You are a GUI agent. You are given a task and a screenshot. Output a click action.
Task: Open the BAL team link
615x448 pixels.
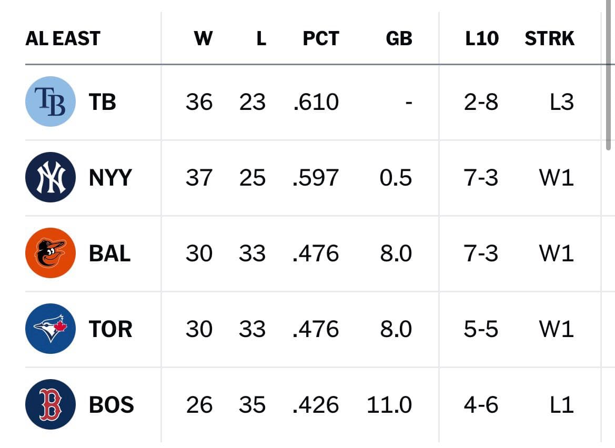coord(109,253)
